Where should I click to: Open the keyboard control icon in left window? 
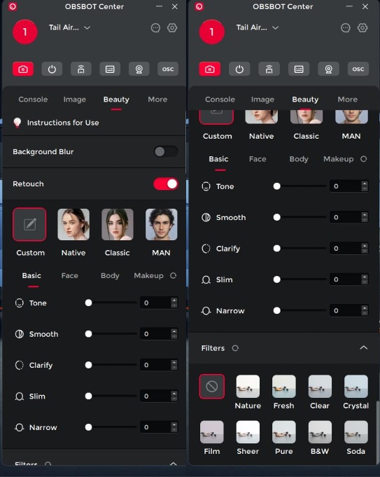click(x=110, y=69)
